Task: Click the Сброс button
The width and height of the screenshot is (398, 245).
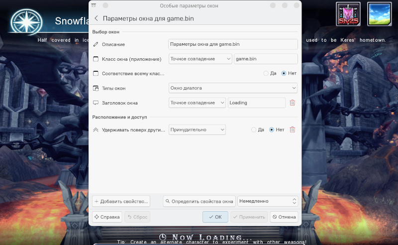Action: (137, 217)
